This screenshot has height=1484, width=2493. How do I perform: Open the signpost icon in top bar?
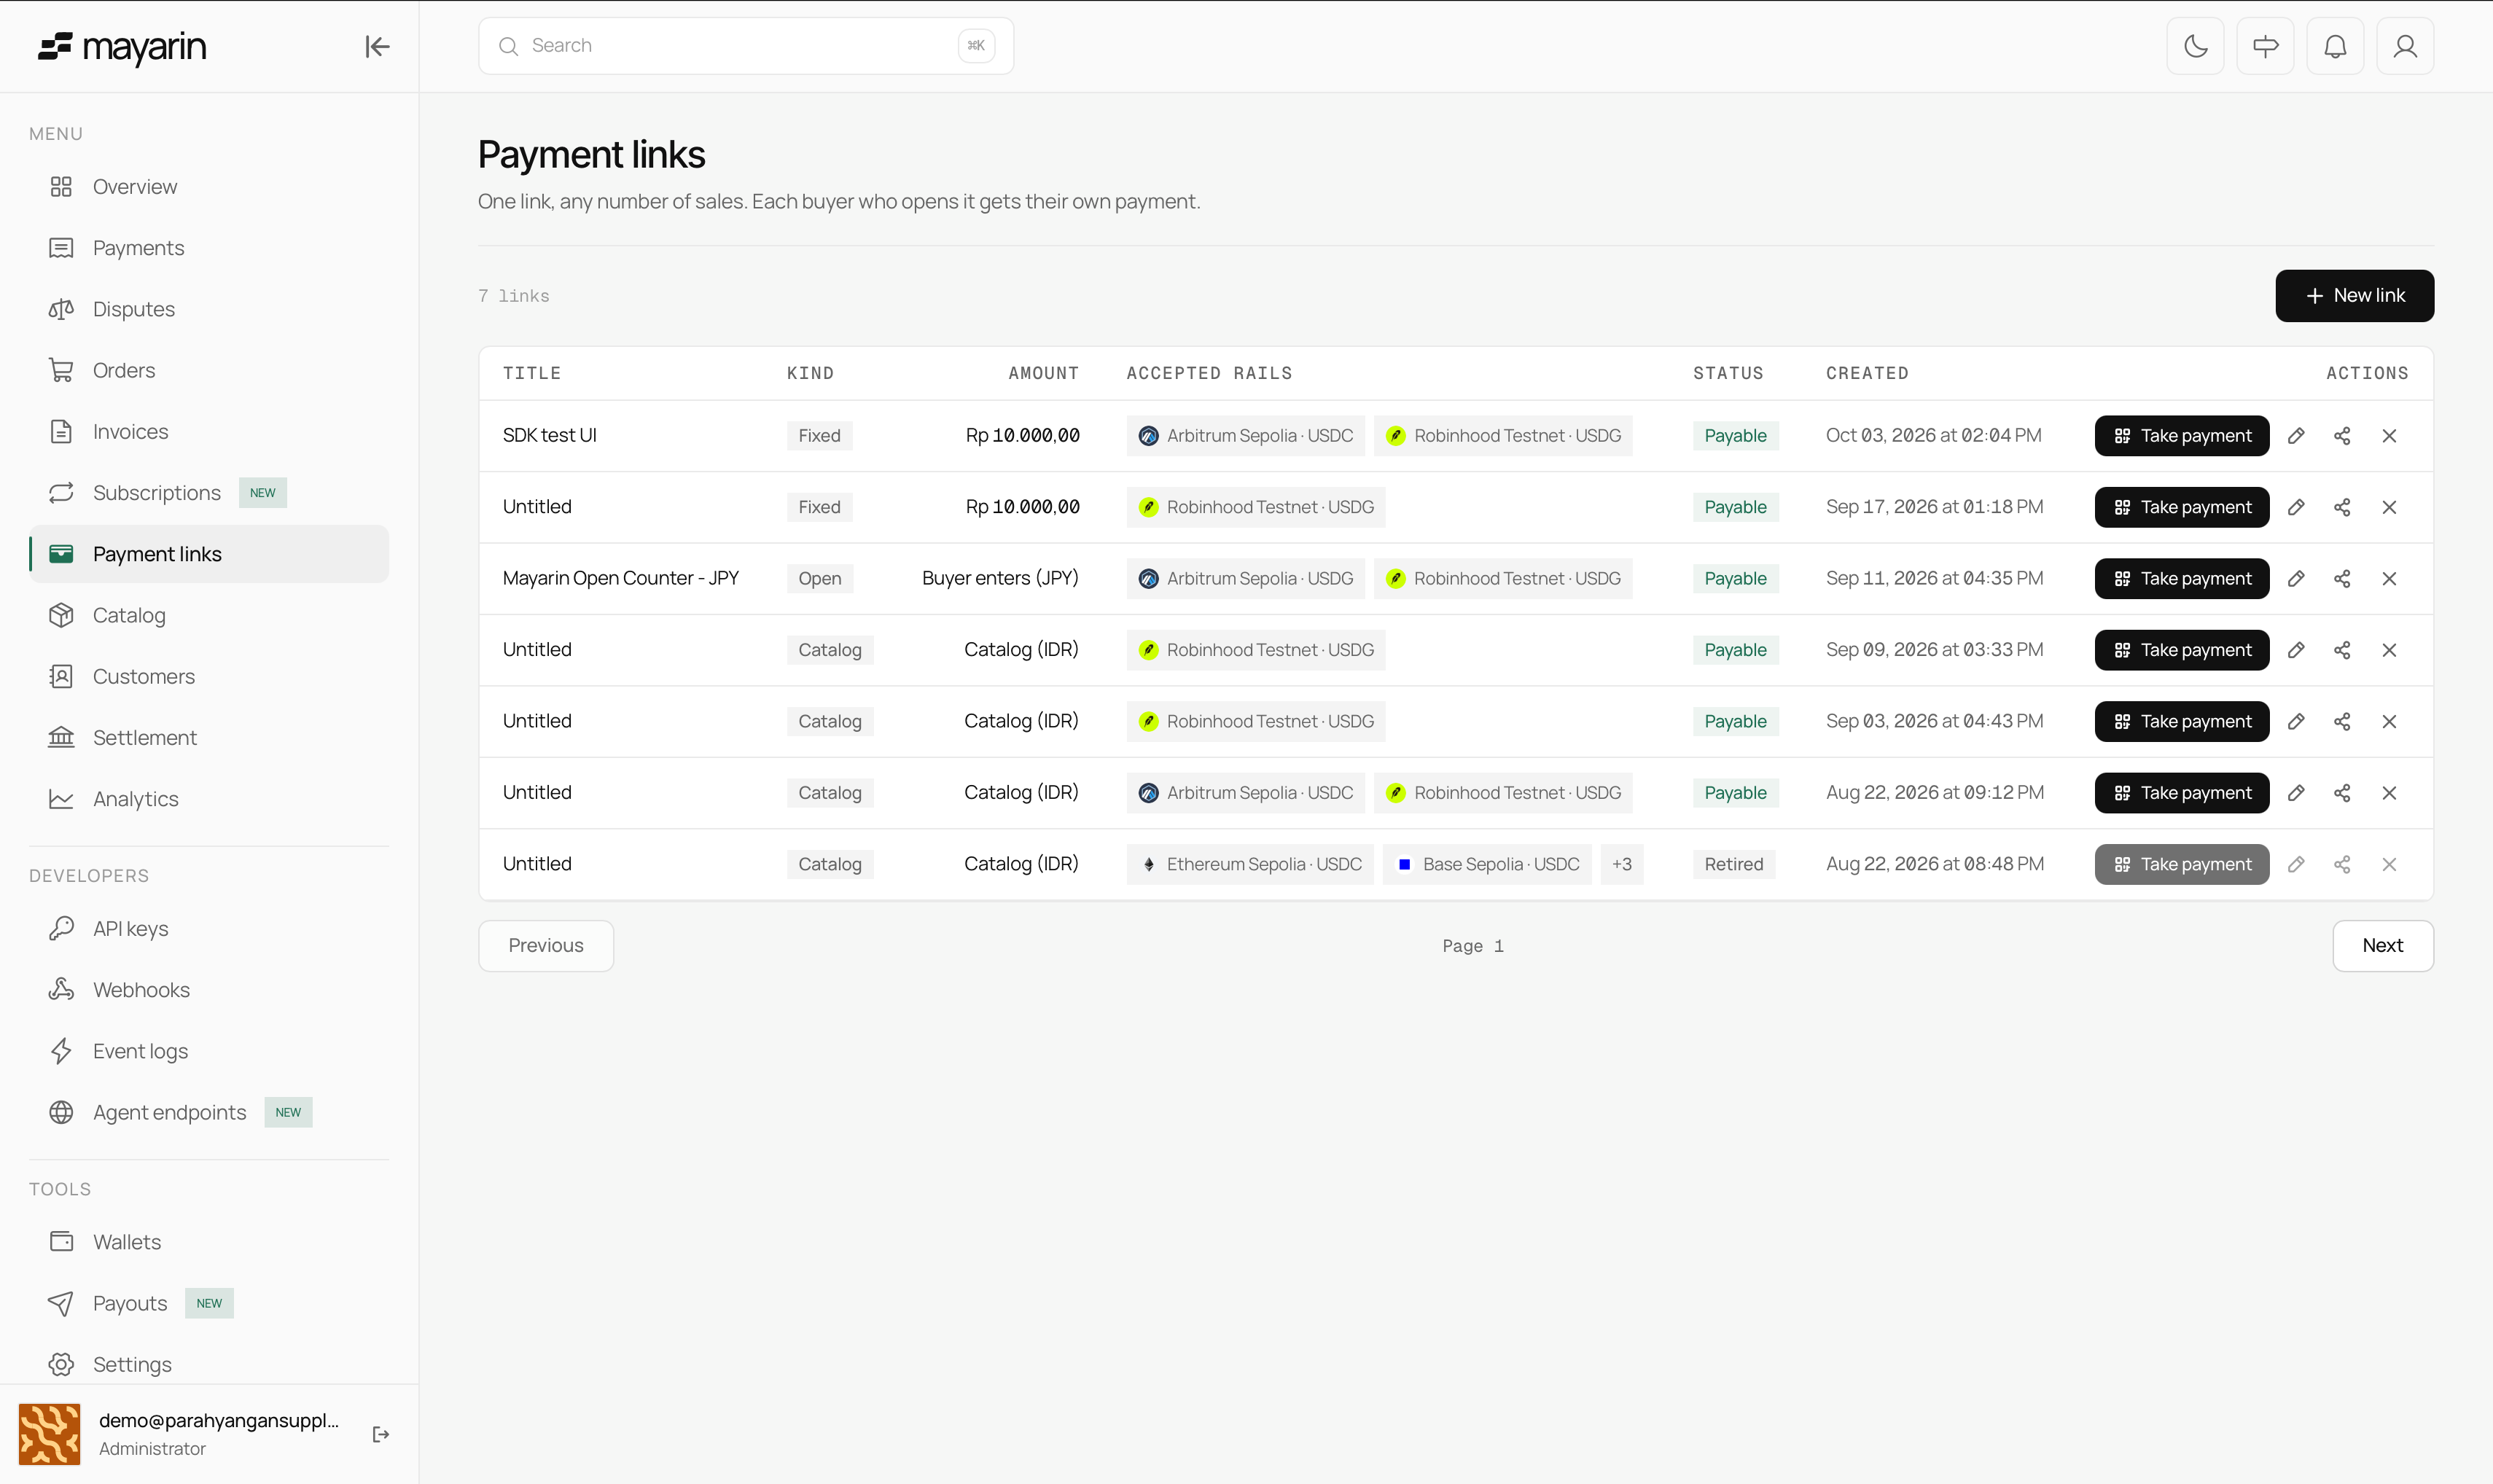[2265, 46]
